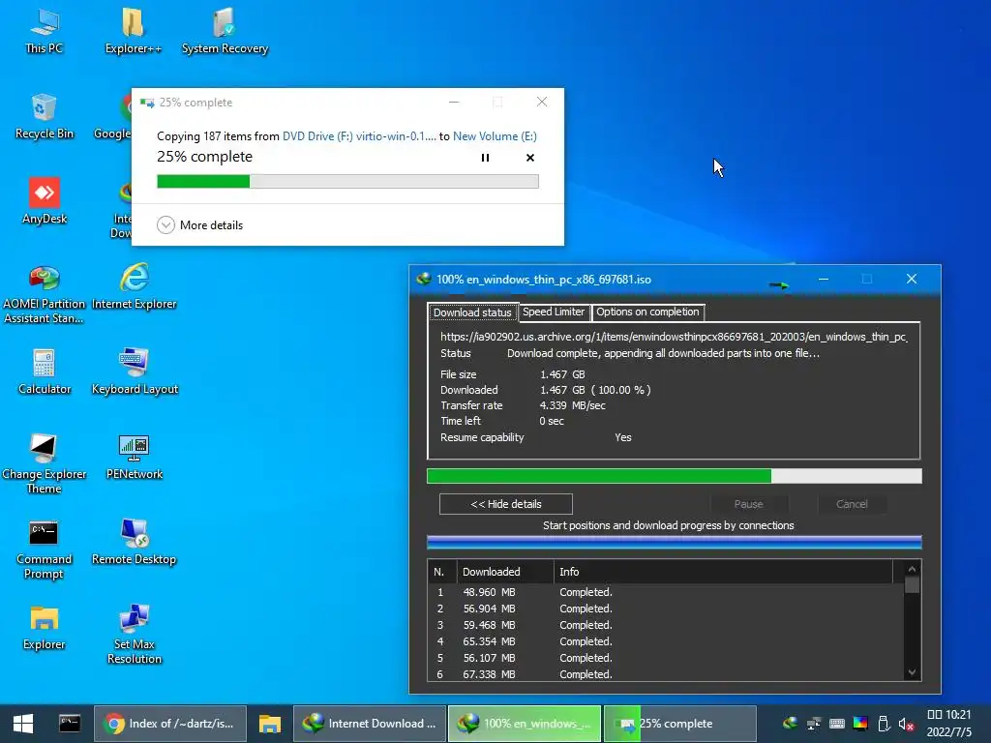Viewport: 991px width, 743px height.
Task: Switch to the Download status tab
Action: [472, 312]
